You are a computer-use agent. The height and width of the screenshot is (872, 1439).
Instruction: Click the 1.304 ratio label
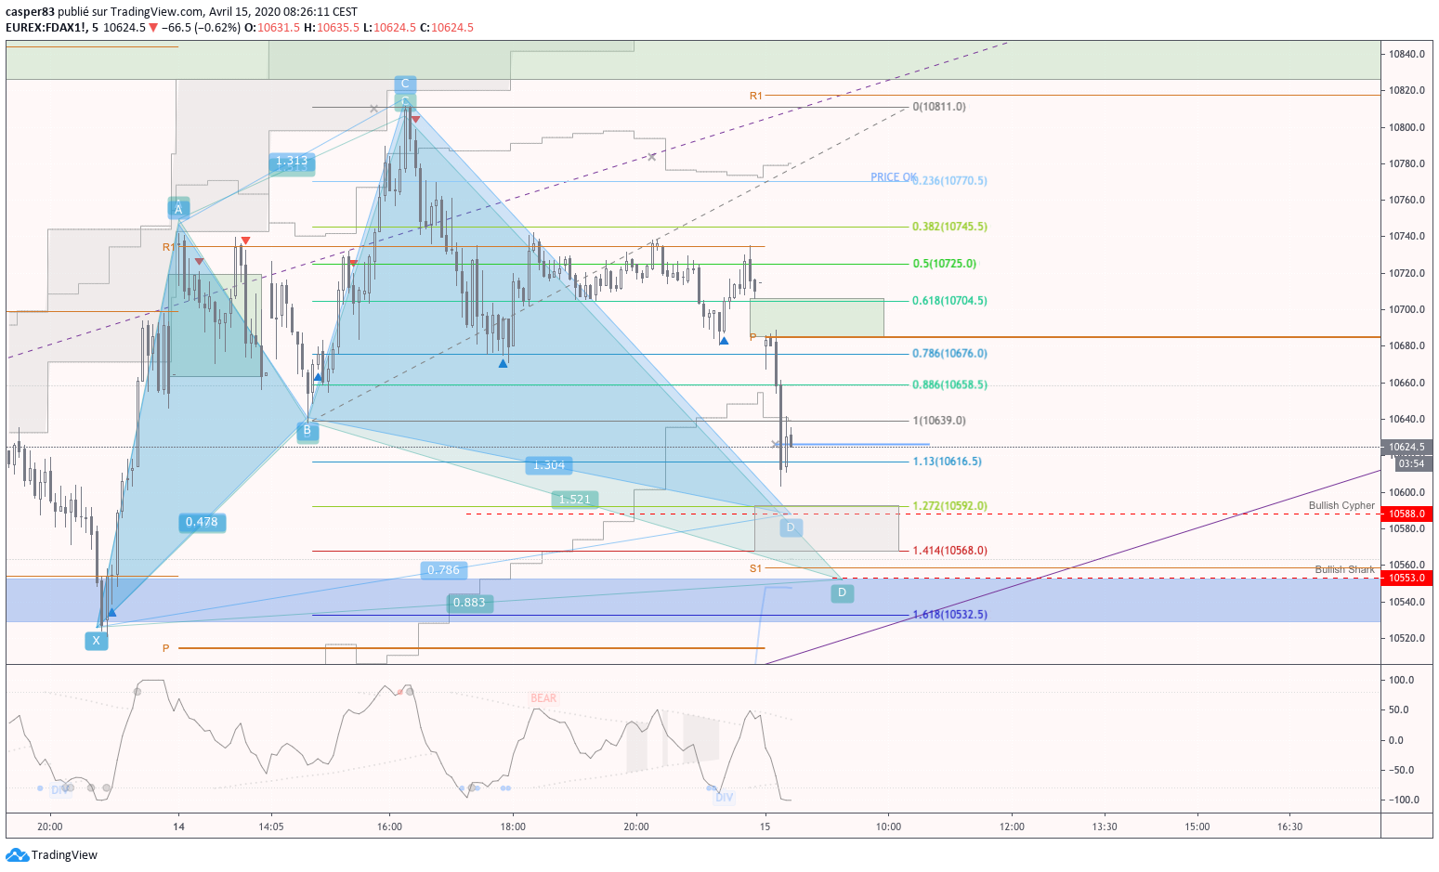coord(549,465)
